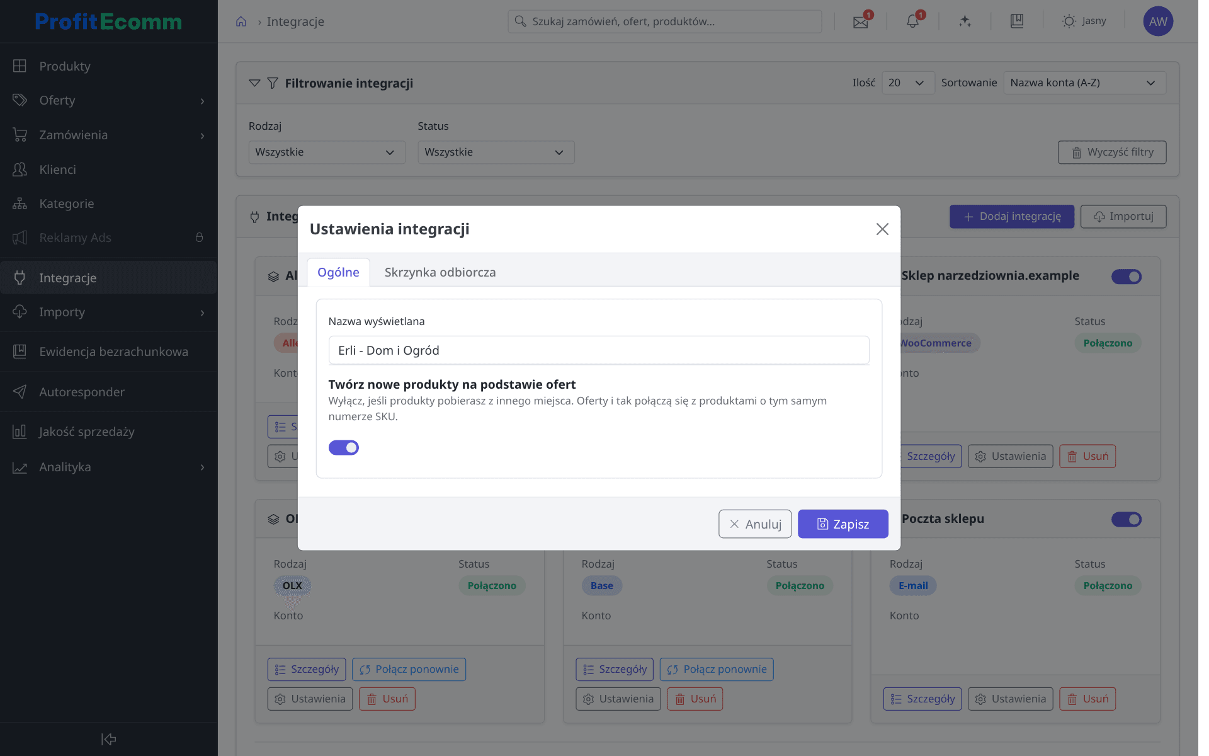
Task: Click Usuń on the Poczta sklepu card
Action: 1087,699
